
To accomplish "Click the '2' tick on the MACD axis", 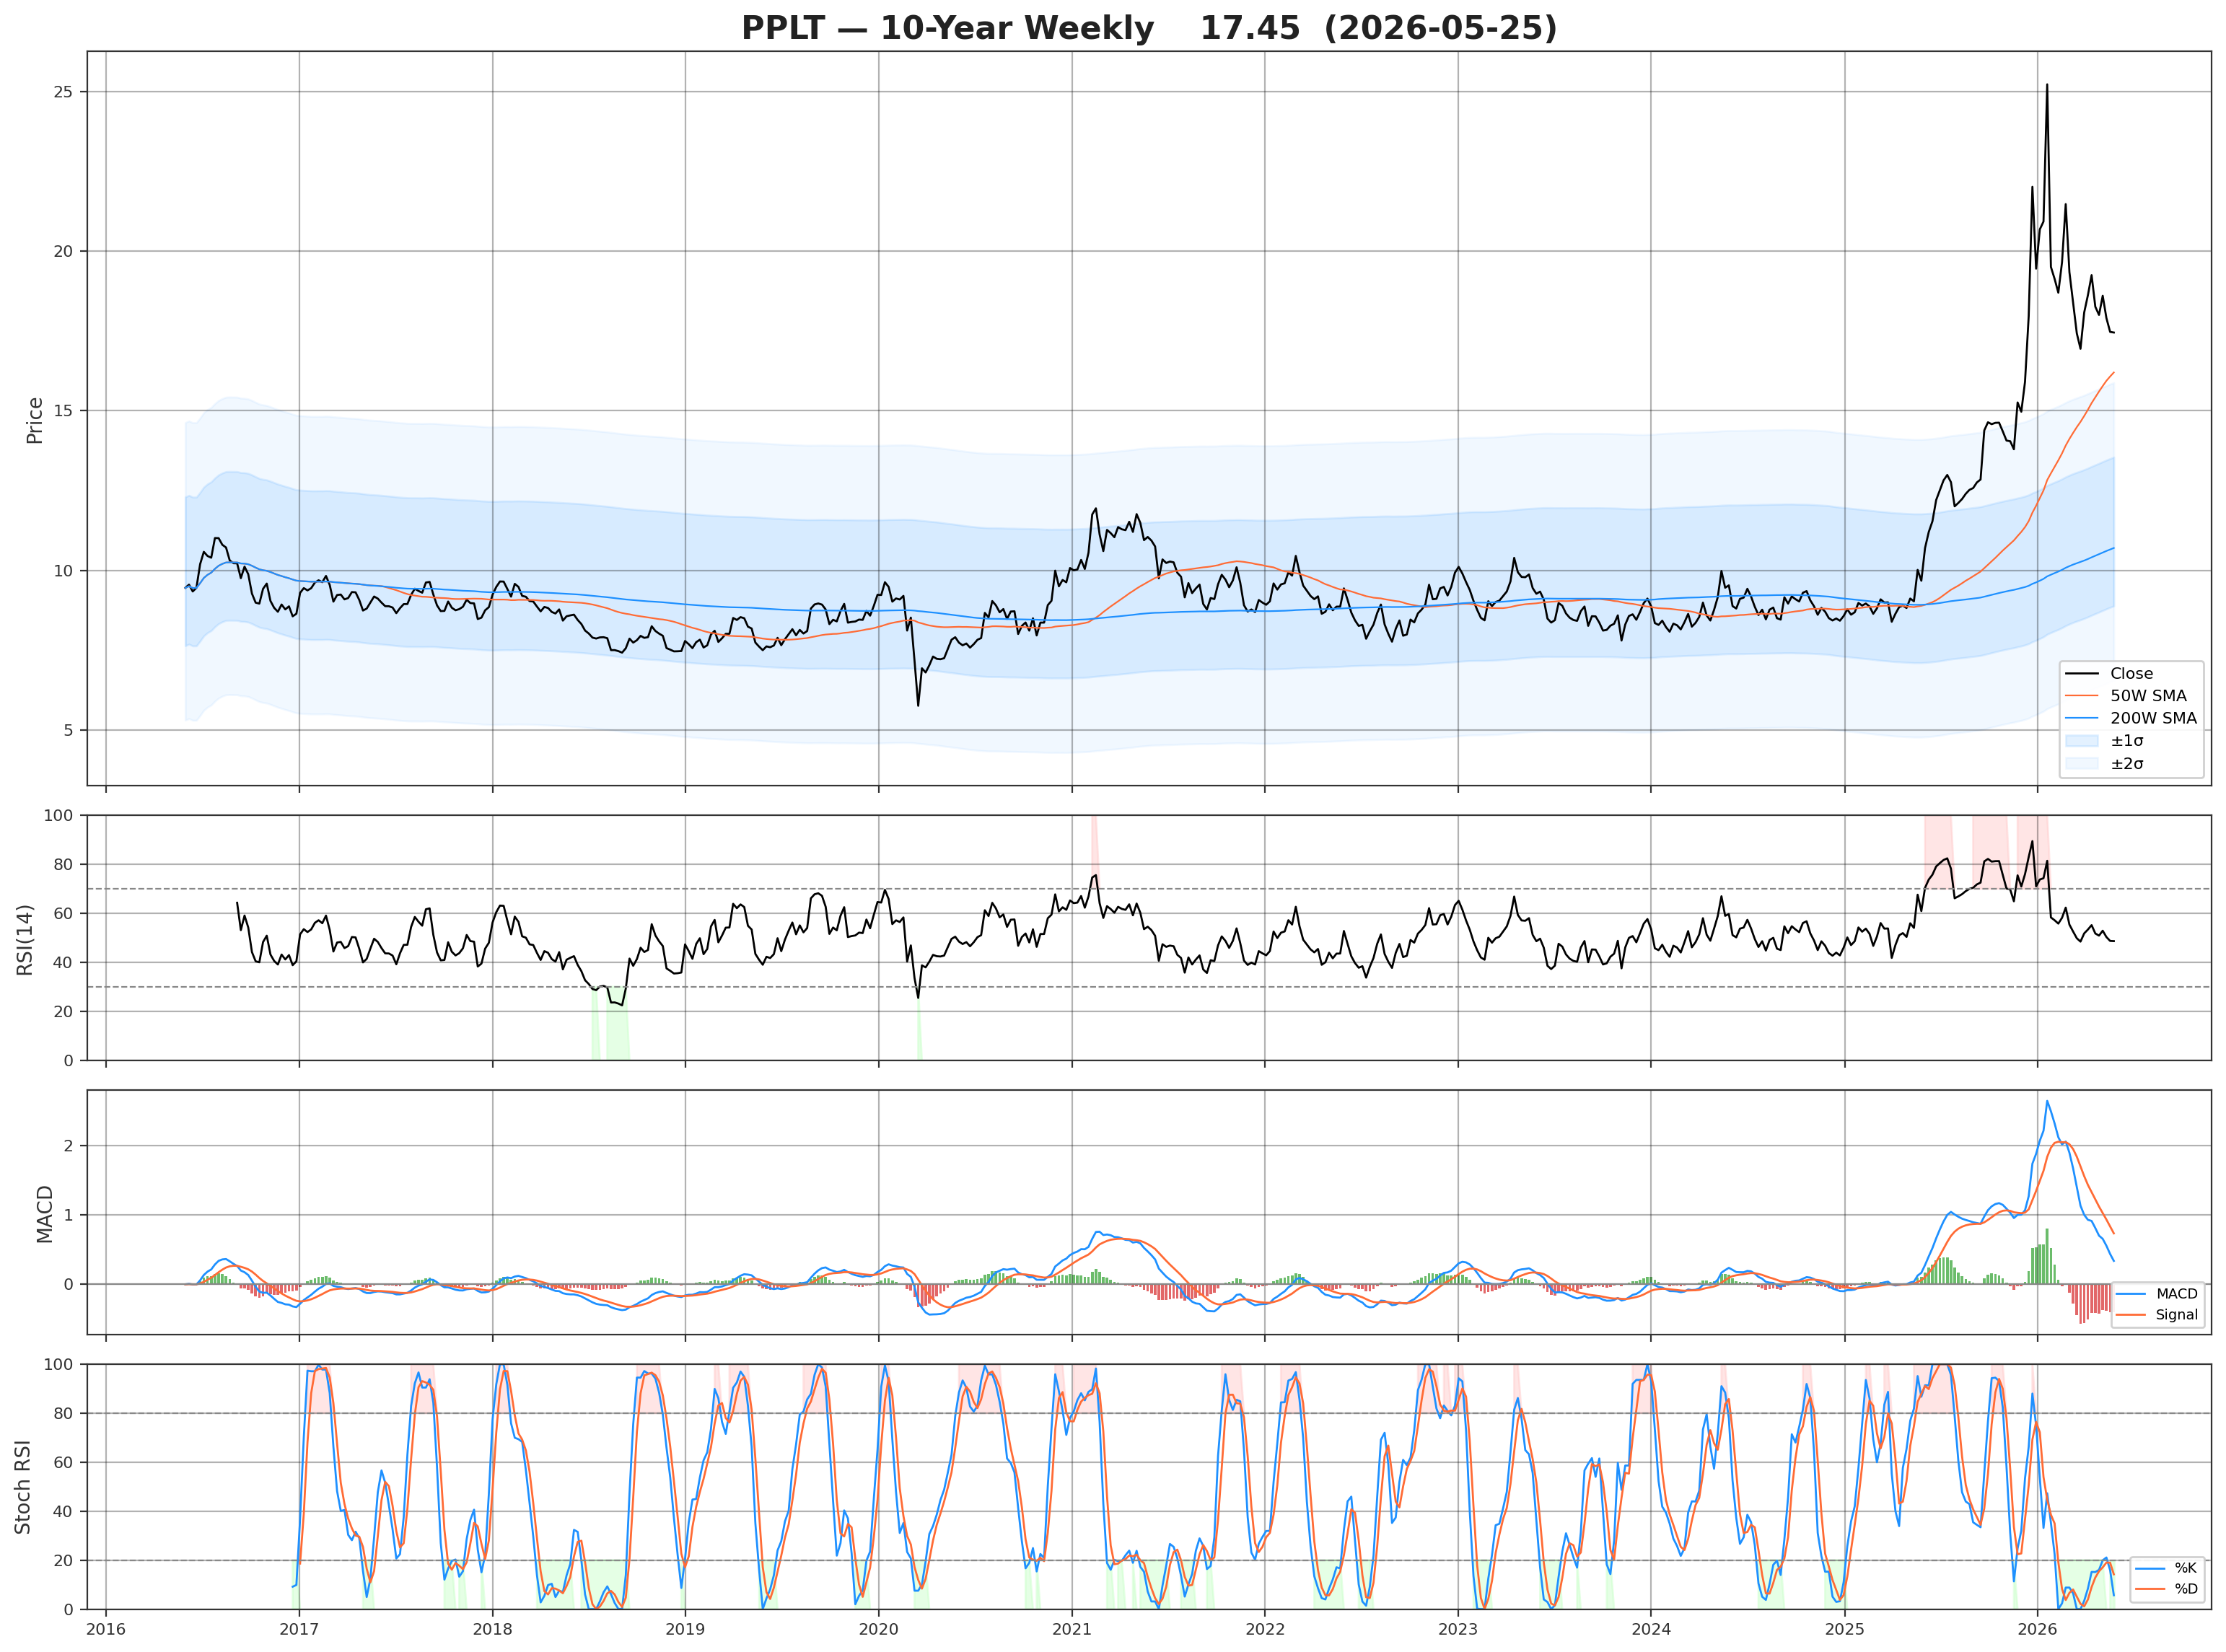I will (x=68, y=1146).
